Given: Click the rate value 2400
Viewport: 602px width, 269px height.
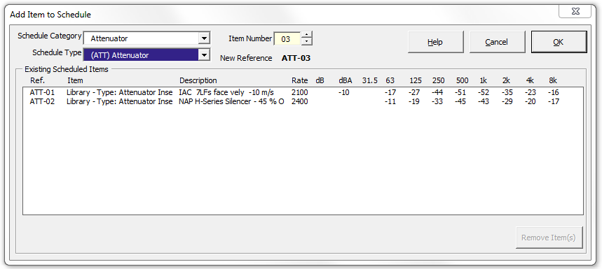Looking at the screenshot, I should click(299, 102).
